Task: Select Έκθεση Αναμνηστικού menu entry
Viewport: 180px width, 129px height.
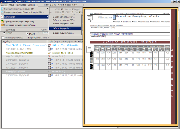Action: click(63, 33)
